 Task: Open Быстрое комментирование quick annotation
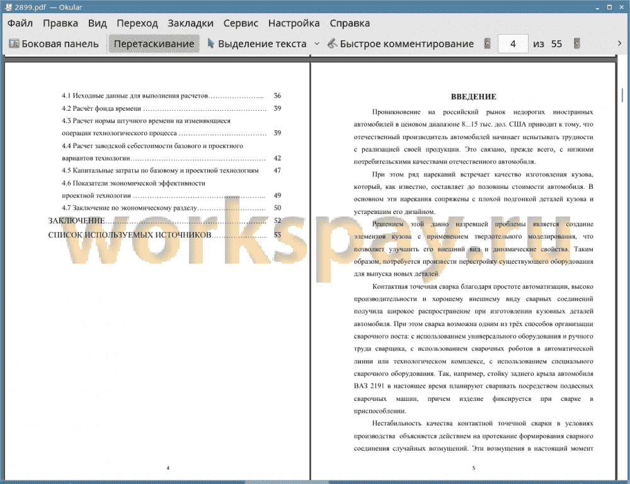(x=401, y=44)
